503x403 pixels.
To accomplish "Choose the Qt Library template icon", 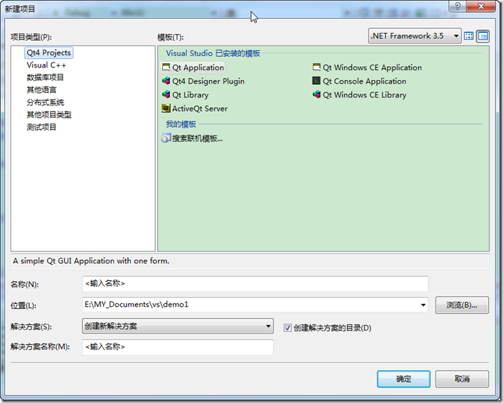I will pos(166,95).
